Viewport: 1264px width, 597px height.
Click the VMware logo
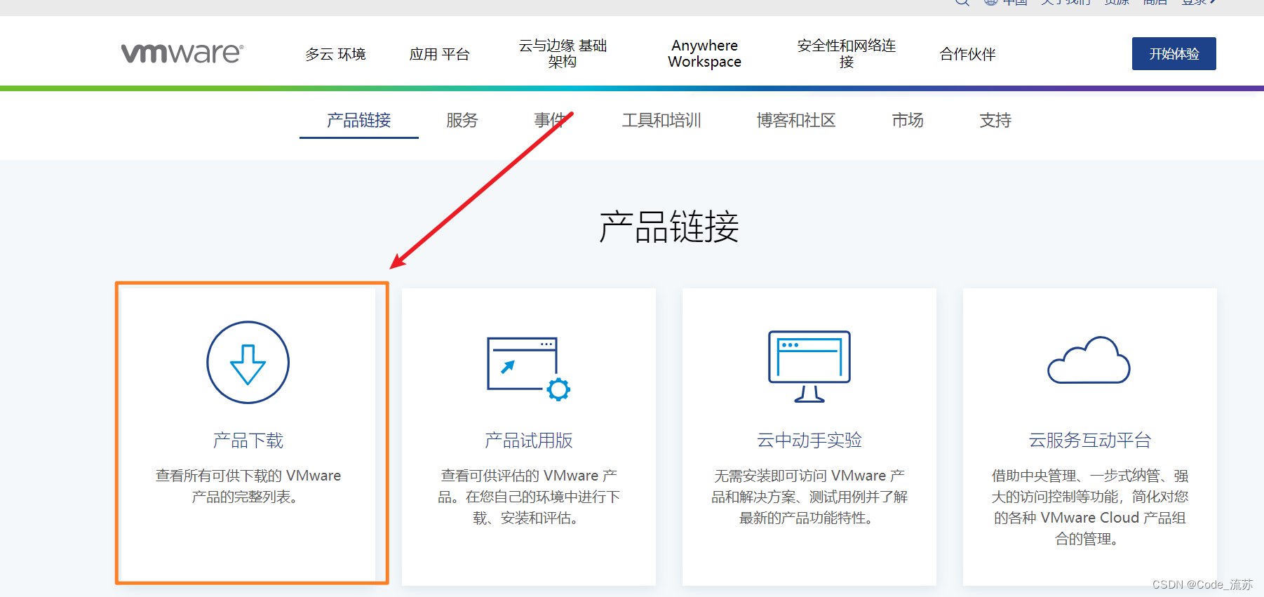[x=182, y=53]
